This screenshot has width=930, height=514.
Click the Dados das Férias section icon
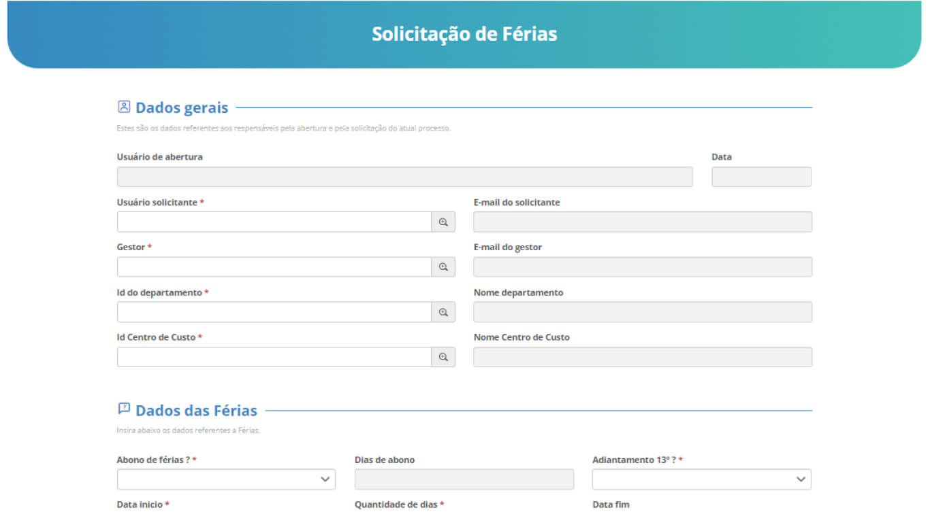pos(124,409)
